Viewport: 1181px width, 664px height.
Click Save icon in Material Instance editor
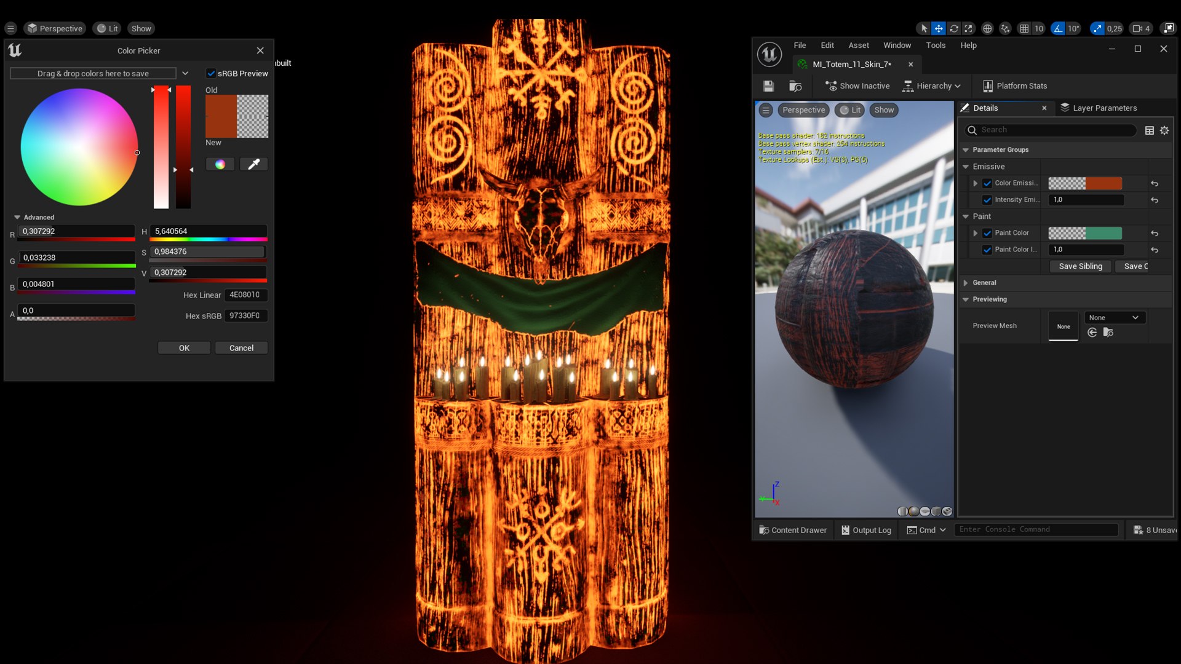[x=768, y=86]
